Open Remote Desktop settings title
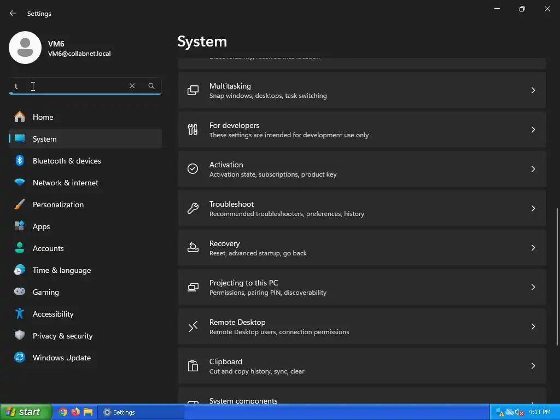The width and height of the screenshot is (560, 420). [237, 322]
